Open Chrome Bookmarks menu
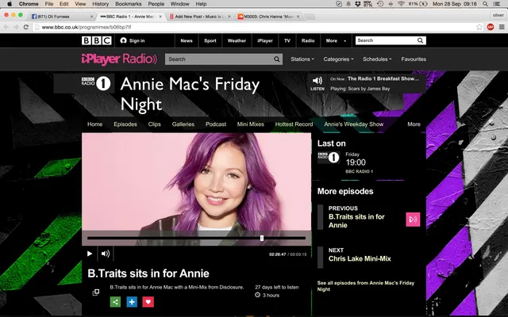The width and height of the screenshot is (508, 317). [x=129, y=4]
